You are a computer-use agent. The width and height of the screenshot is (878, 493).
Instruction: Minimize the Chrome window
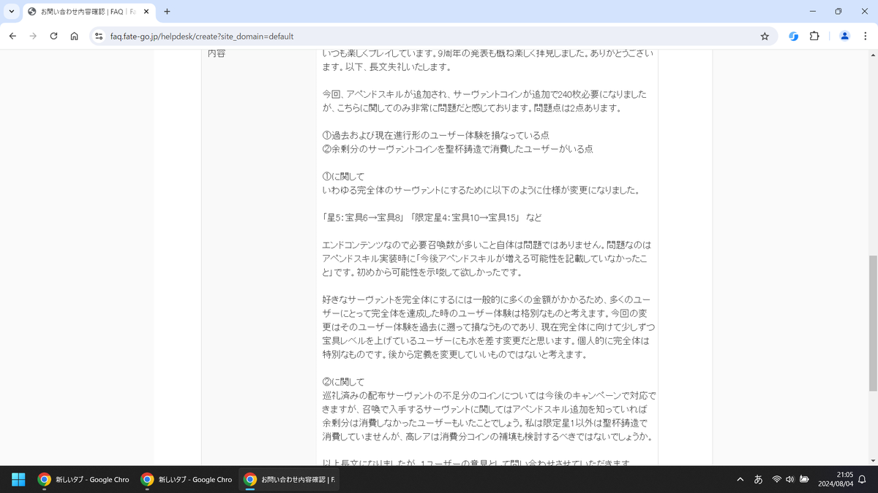(814, 12)
